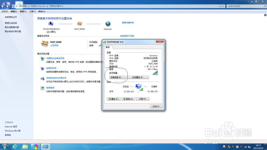Click the orange Wi-Fi tray icon
Viewport: 267px width, 150px height.
tap(241, 147)
